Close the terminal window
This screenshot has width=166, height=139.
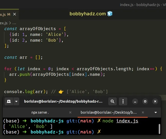tap(155, 101)
